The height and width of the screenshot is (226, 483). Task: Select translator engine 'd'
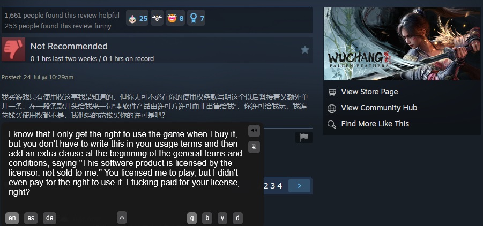237,218
